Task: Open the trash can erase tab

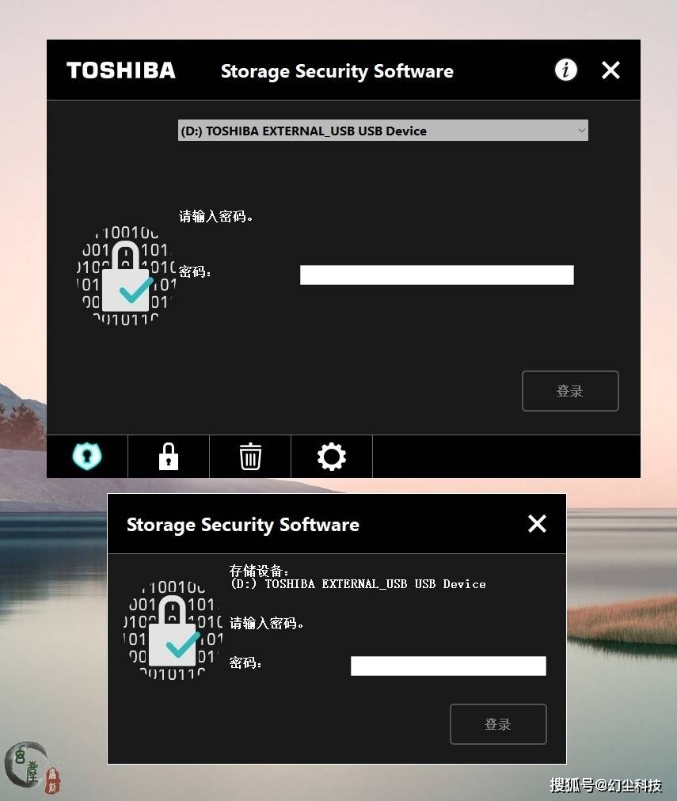Action: pos(250,456)
